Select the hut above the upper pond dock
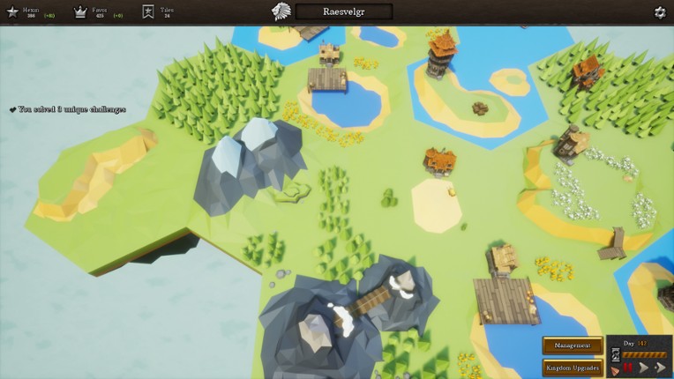 329,54
